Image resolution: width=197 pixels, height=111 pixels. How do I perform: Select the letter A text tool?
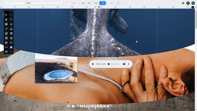point(11,24)
